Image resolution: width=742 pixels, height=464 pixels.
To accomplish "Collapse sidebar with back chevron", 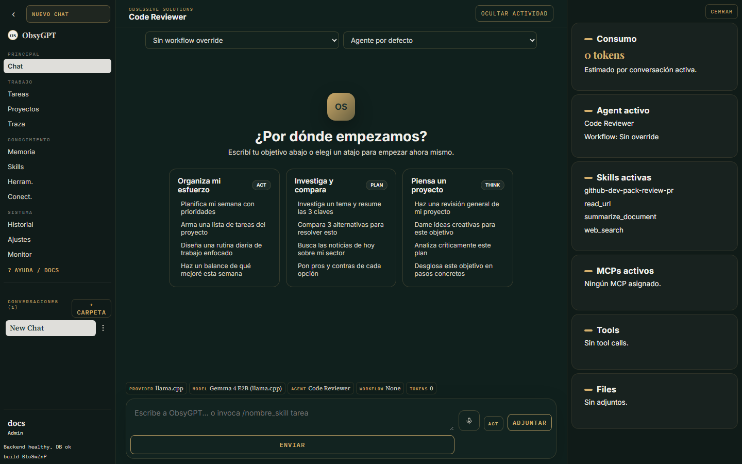I will click(13, 14).
